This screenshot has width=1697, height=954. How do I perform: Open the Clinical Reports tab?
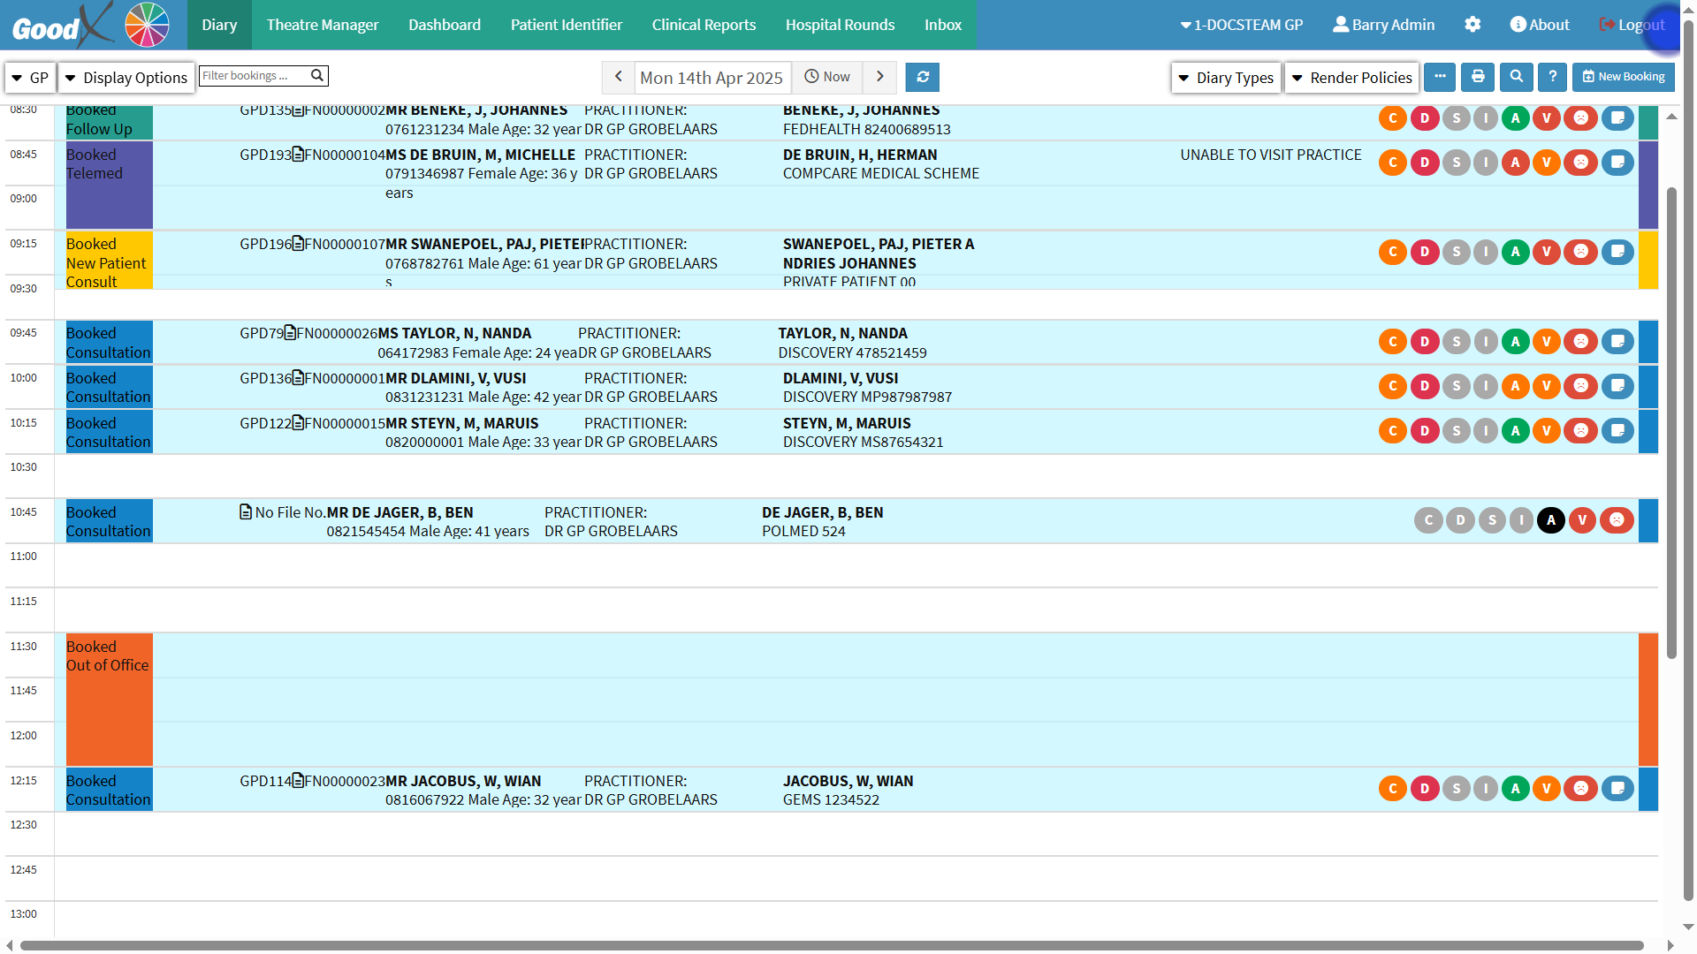point(704,25)
